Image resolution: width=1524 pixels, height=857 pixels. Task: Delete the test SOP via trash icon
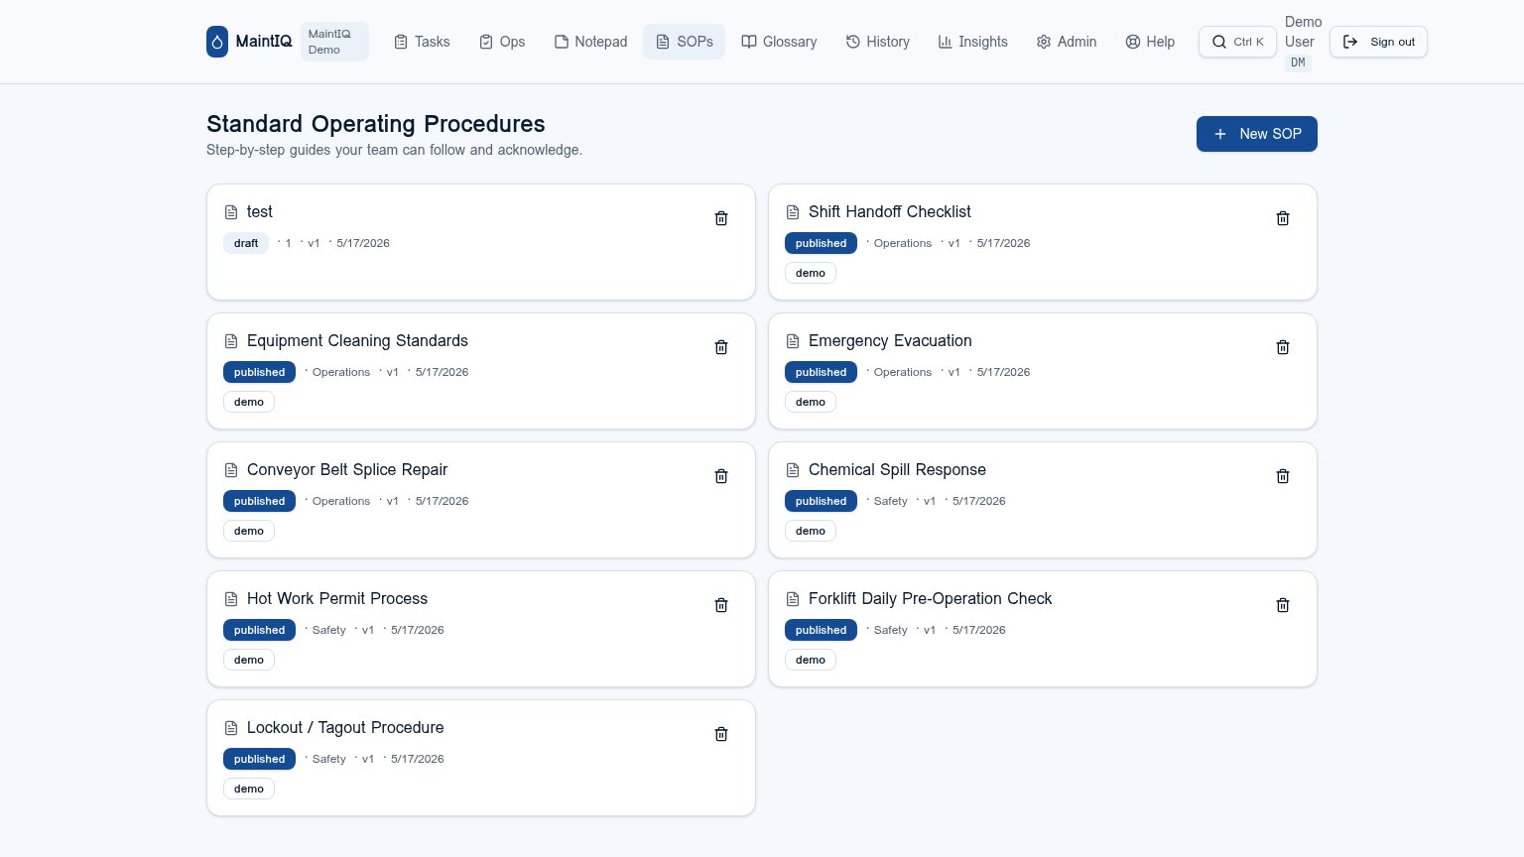(721, 218)
